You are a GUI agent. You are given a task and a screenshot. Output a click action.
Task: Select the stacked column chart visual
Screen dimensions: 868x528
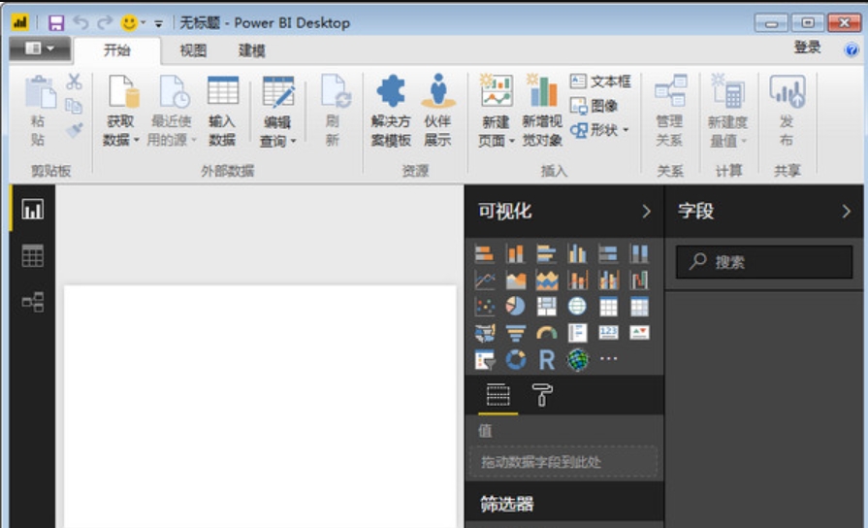(x=515, y=254)
